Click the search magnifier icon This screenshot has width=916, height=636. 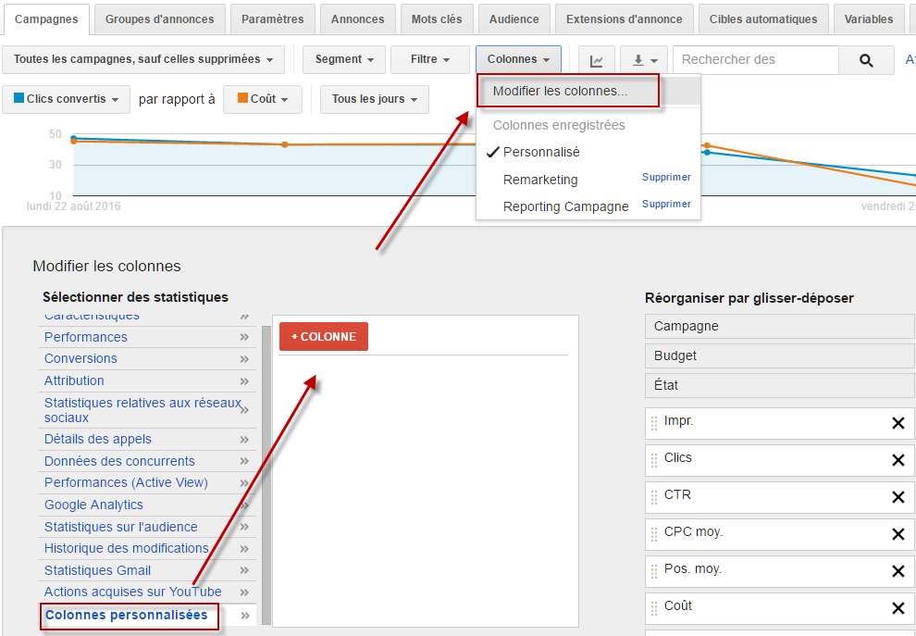[x=866, y=60]
